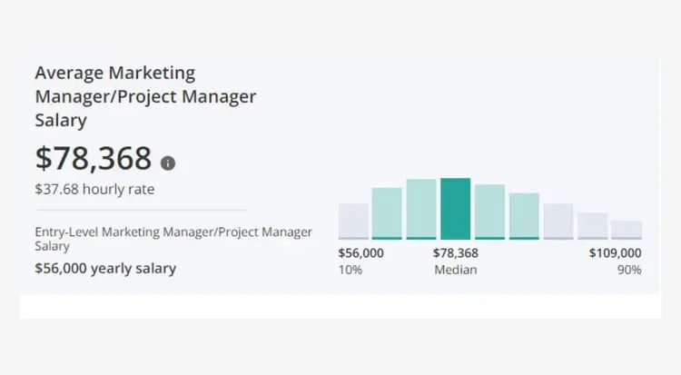Click the 10% percentile label
The height and width of the screenshot is (375, 681).
[350, 270]
